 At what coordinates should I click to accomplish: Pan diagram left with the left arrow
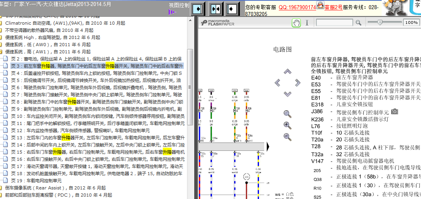tap(277, 82)
